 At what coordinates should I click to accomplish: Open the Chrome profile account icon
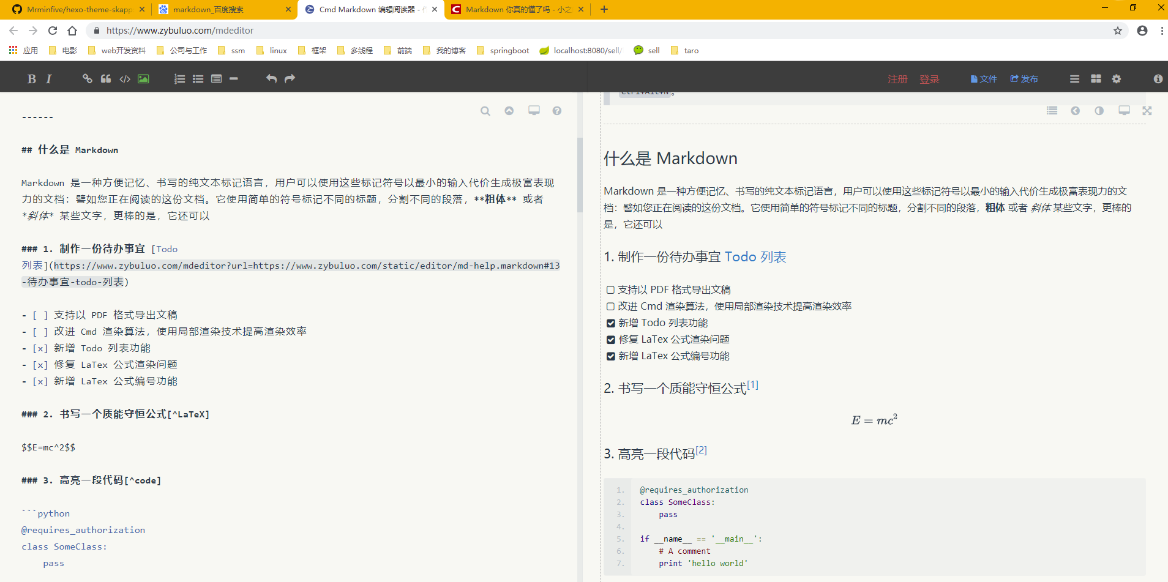[x=1142, y=31]
